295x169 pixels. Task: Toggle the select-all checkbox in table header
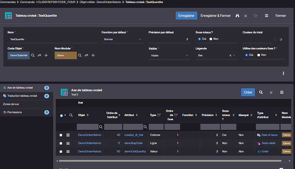click(x=61, y=116)
